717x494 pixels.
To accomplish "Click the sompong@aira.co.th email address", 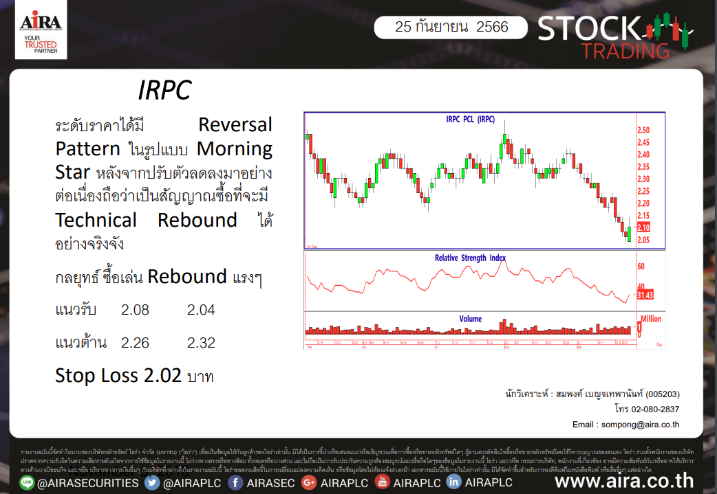I will tap(640, 425).
